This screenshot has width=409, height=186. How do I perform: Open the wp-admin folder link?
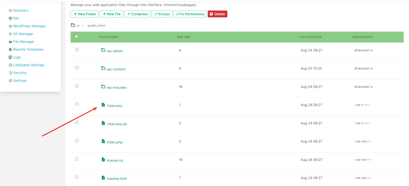pos(115,51)
